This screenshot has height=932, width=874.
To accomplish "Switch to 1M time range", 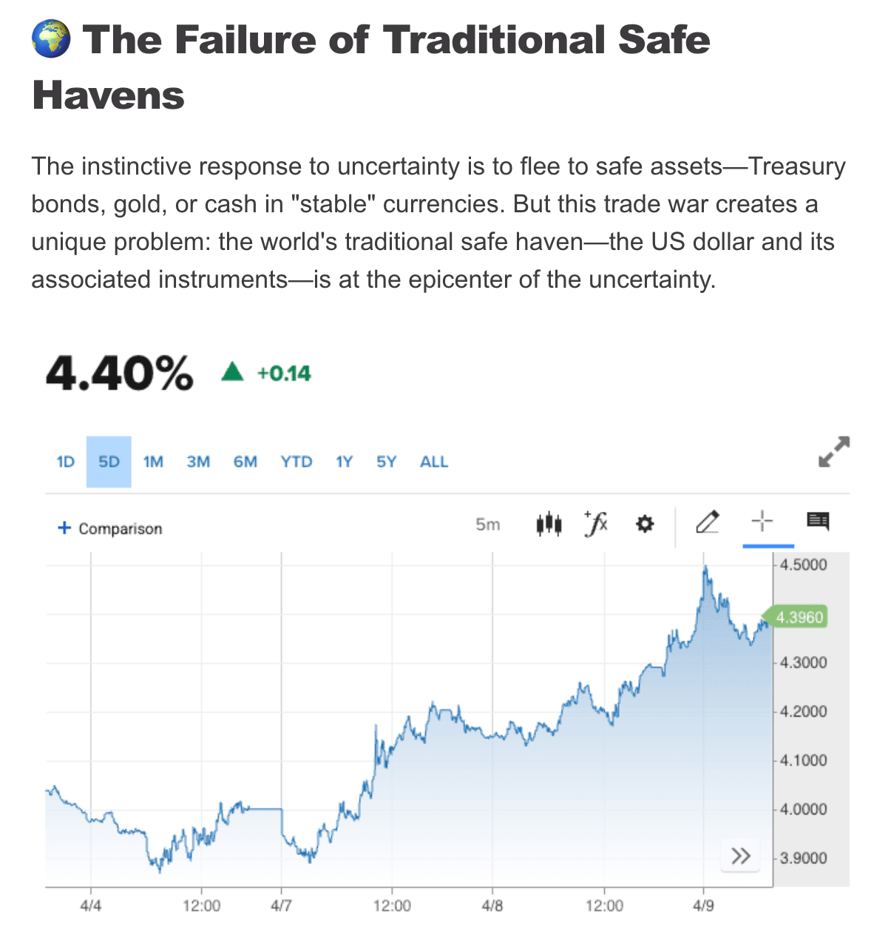I will pos(153,462).
